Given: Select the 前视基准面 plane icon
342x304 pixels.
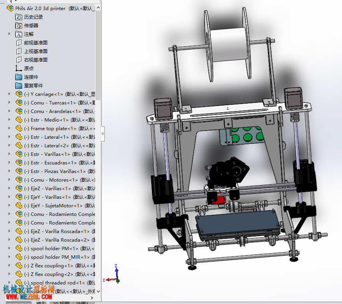Looking at the screenshot, I should click(x=19, y=42).
